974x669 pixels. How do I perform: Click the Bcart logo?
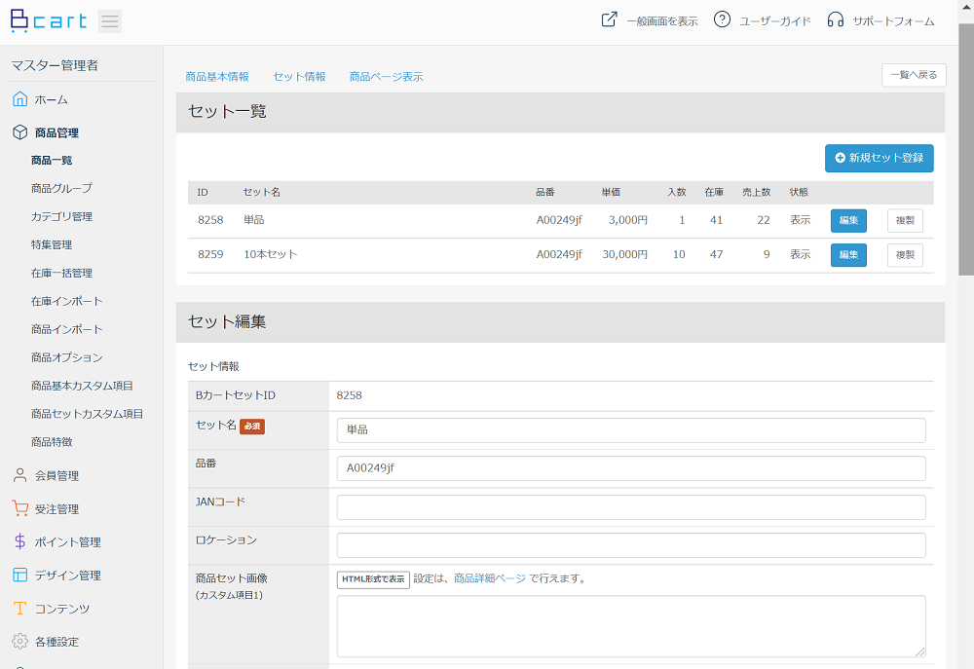(x=49, y=21)
